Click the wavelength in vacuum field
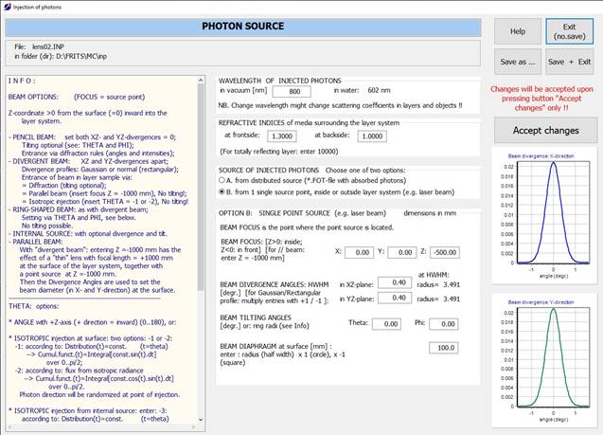Viewport: 603px width, 435px height. coord(292,91)
